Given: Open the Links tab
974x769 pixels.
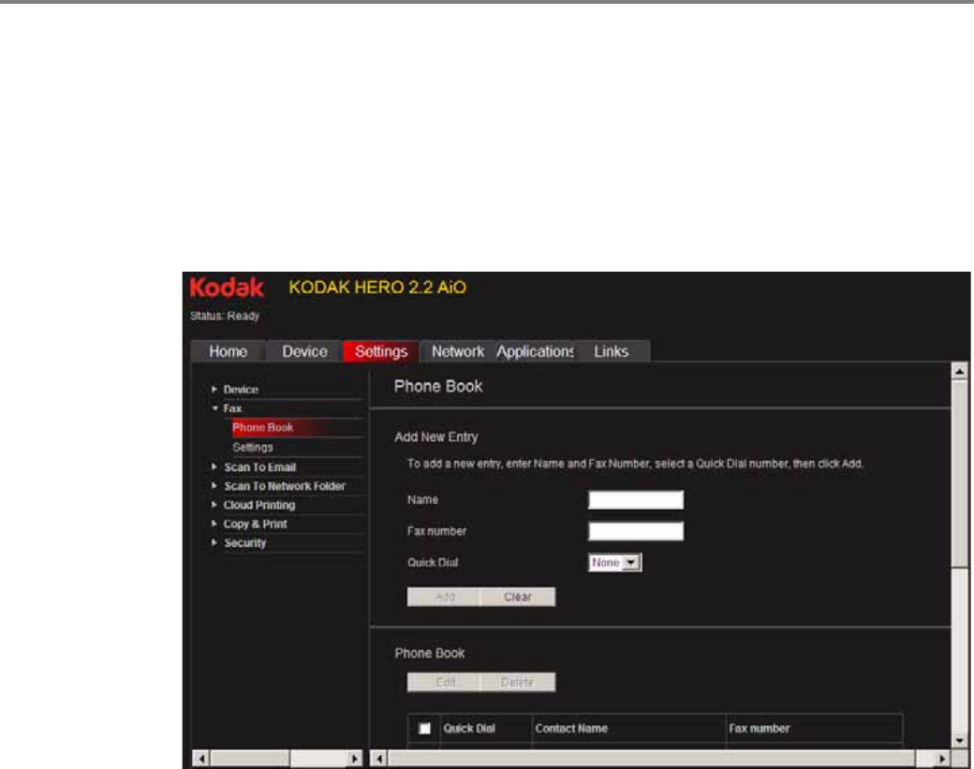Looking at the screenshot, I should point(612,351).
